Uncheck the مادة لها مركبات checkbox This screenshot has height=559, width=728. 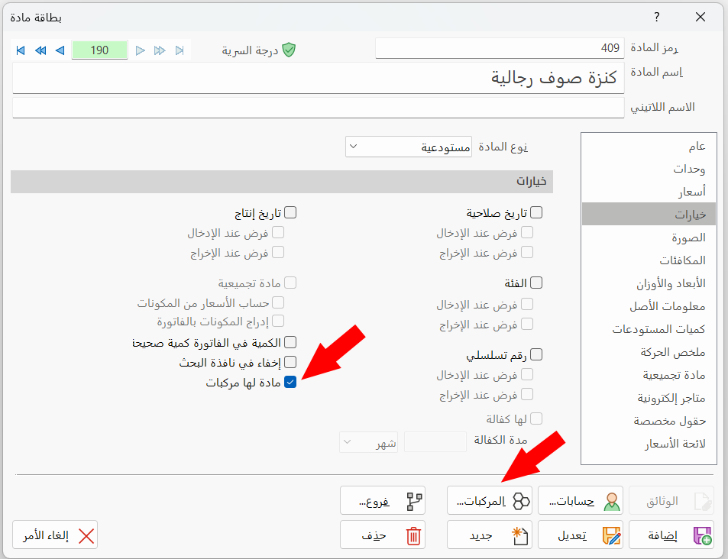[x=290, y=382]
